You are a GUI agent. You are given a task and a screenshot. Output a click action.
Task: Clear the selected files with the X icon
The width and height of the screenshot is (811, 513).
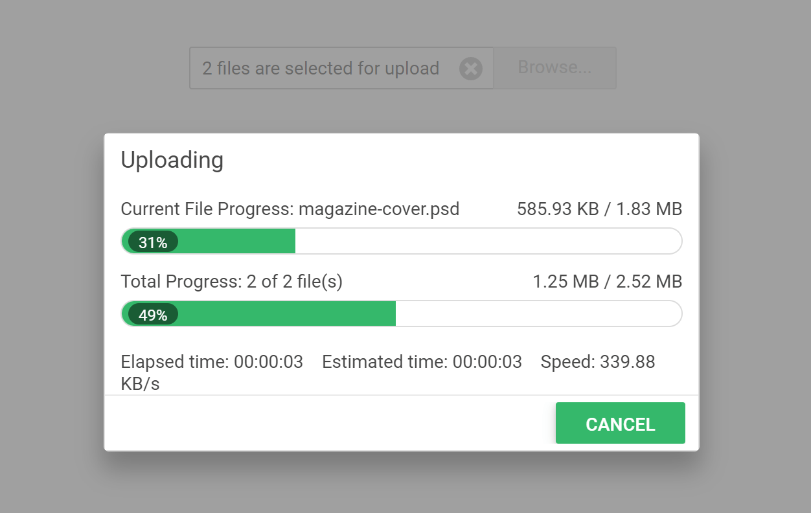pos(471,68)
